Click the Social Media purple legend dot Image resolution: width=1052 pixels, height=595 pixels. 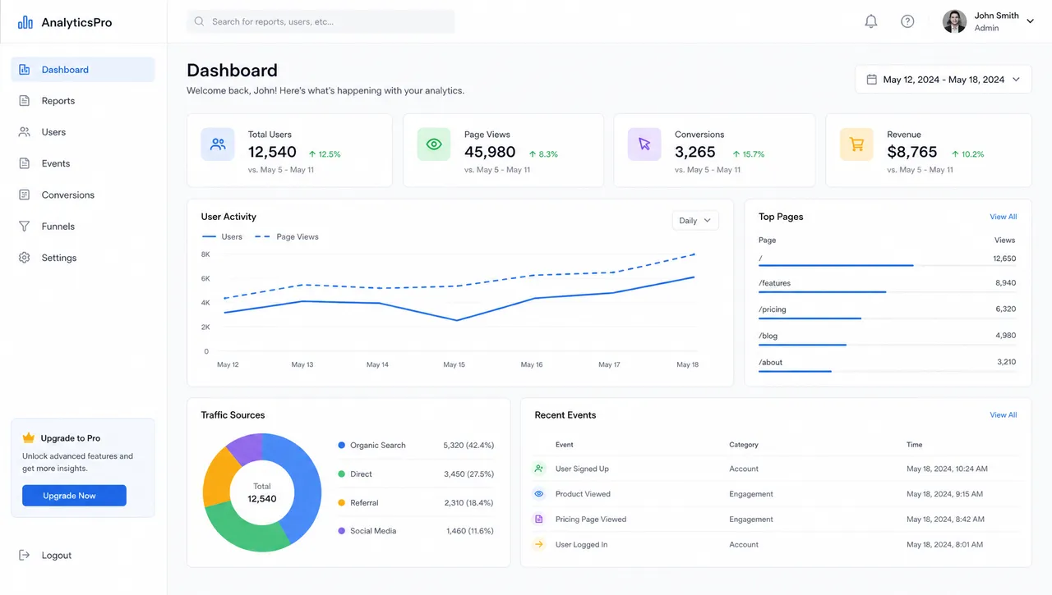point(341,531)
